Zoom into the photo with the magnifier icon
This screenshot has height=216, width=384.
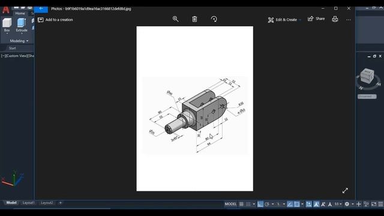175,19
